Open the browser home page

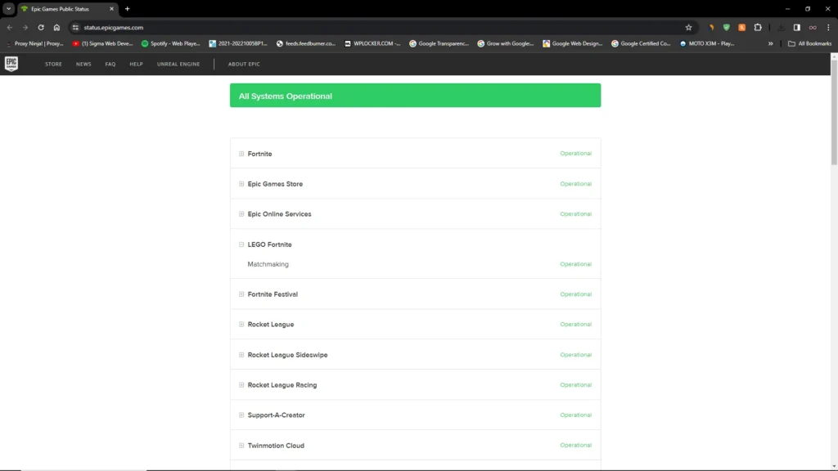56,27
